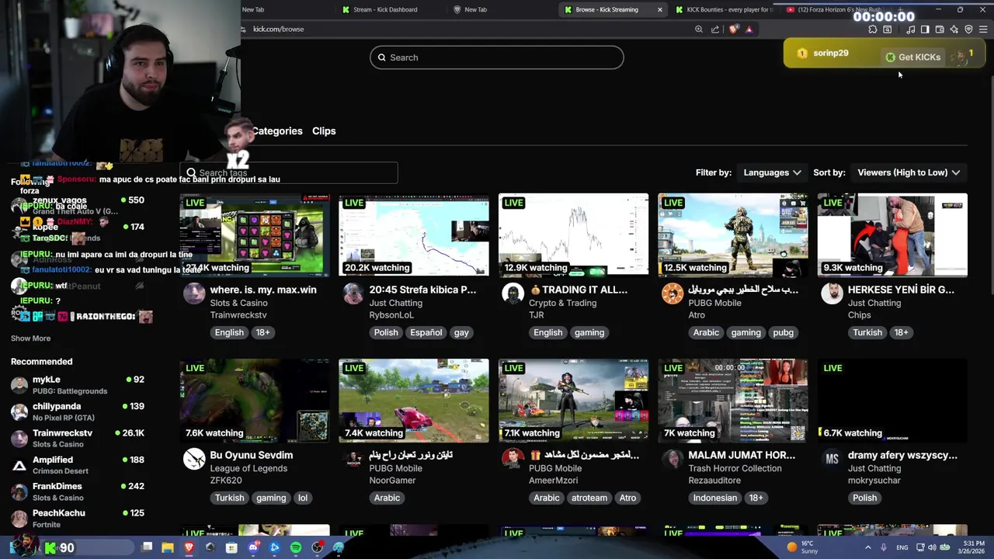Click Slots & Casino category under Trainwreckstv card
Viewport: 994px width, 559px height.
tap(238, 303)
